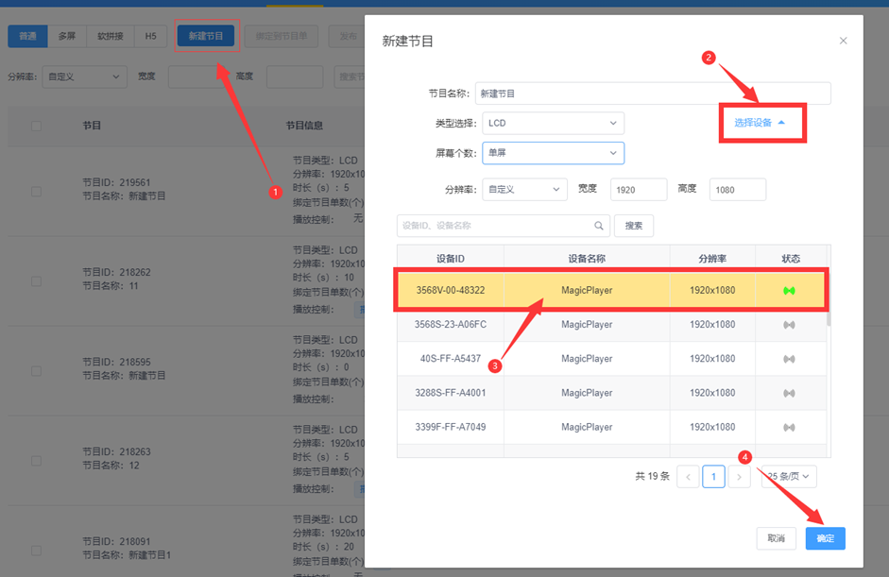Viewport: 889px width, 577px height.
Task: Click the gray status icon for 3288S-FF-A4001
Action: 790,393
